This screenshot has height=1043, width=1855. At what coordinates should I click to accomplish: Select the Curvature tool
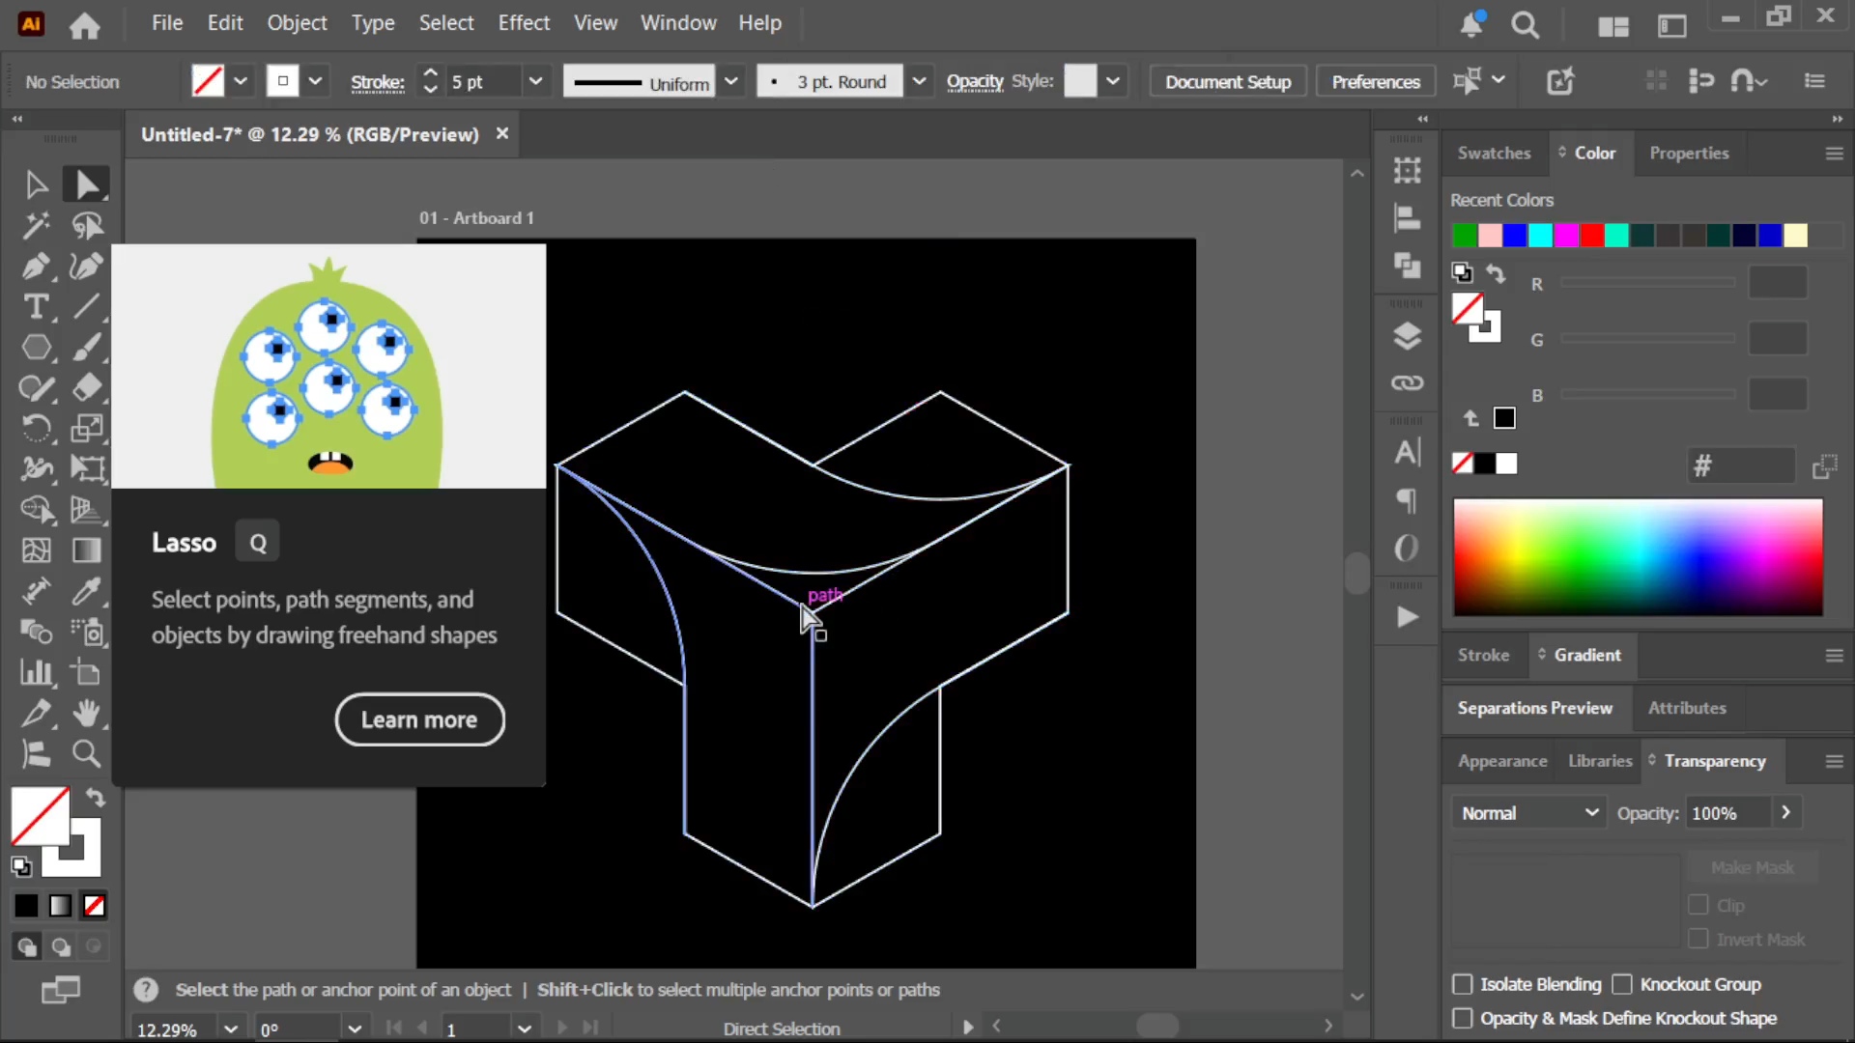coord(87,266)
